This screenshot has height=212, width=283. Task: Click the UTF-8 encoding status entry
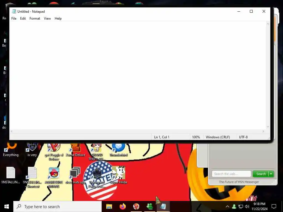click(x=243, y=137)
